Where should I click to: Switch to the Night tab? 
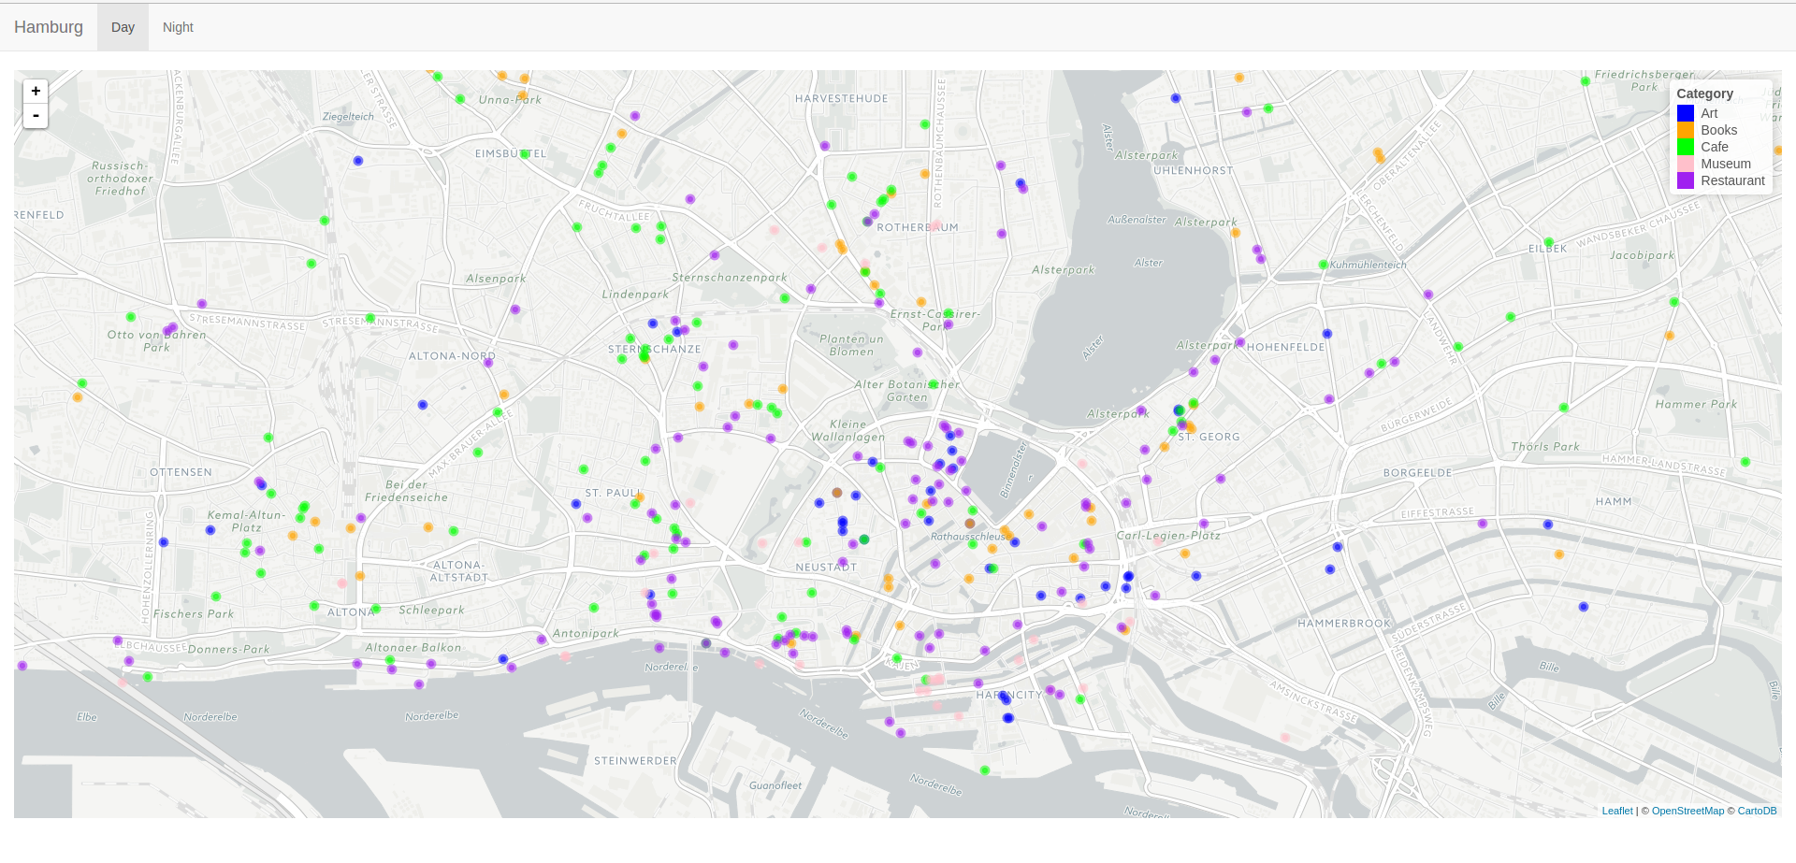[x=178, y=27]
